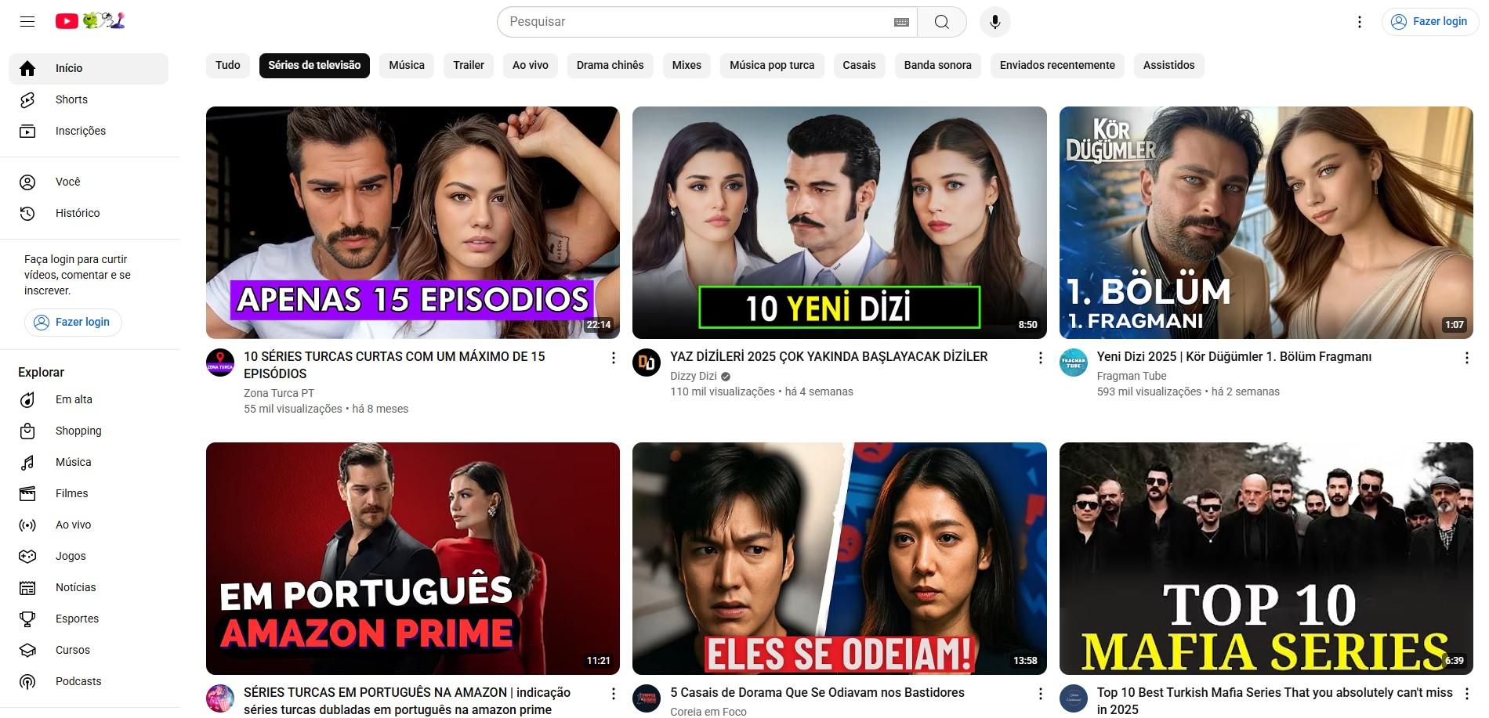Open Shorts from the sidebar
This screenshot has height=718, width=1489.
point(71,99)
